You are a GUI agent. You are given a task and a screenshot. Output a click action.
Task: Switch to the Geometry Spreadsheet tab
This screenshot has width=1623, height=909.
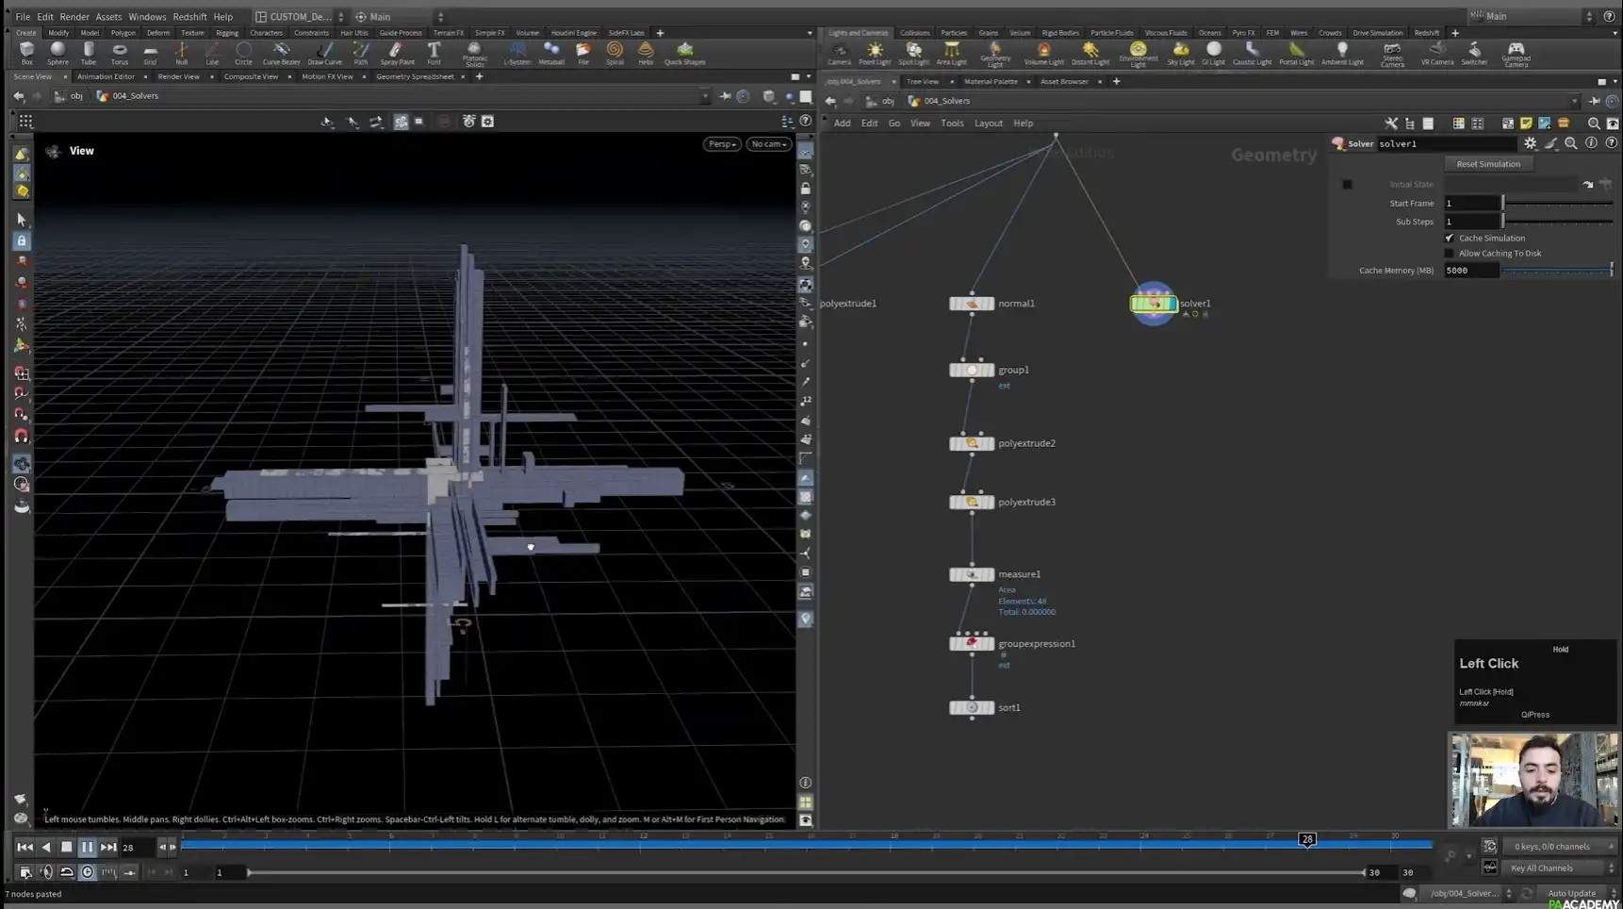pyautogui.click(x=415, y=76)
